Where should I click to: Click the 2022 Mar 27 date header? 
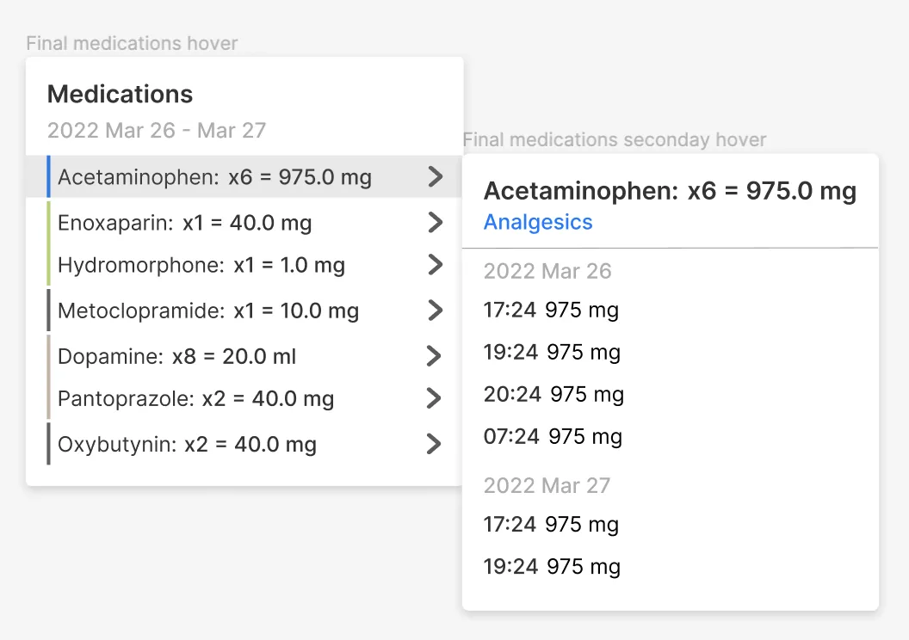[547, 485]
